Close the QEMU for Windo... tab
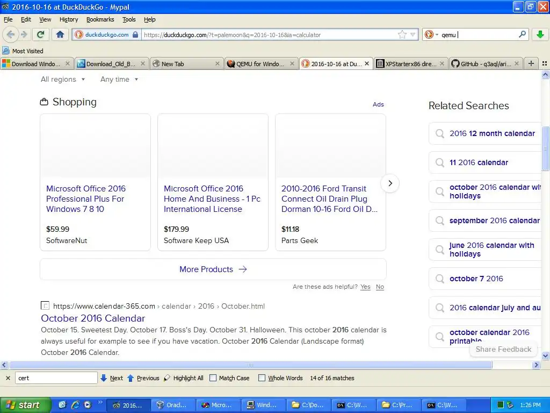The image size is (550, 413). [x=292, y=63]
